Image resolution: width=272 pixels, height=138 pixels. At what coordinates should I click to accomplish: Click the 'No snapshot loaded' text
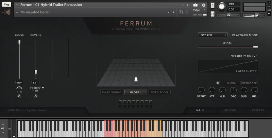coord(35,12)
